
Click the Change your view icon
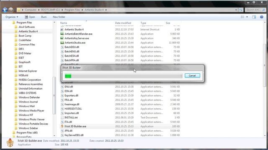point(242,17)
